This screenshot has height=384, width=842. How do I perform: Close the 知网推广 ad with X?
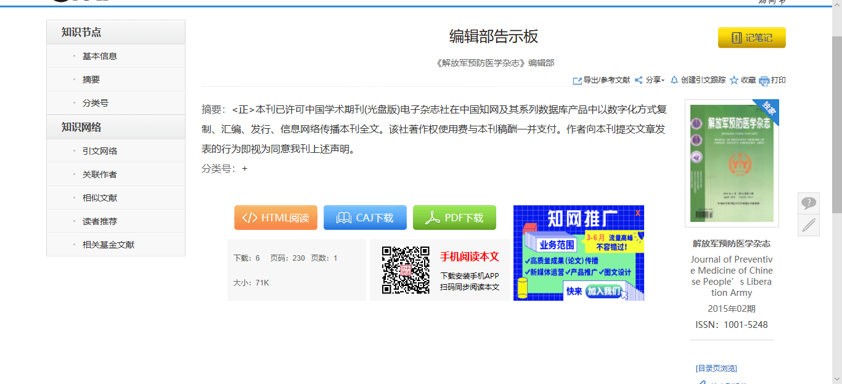pyautogui.click(x=637, y=213)
